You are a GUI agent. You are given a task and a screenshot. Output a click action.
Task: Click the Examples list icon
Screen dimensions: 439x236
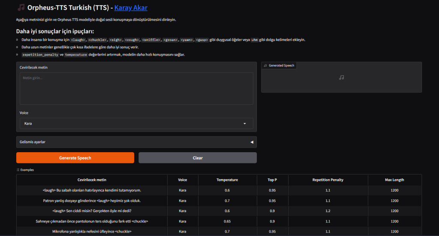pos(18,170)
